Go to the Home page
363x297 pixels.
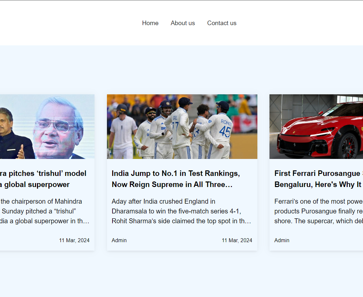coord(150,23)
